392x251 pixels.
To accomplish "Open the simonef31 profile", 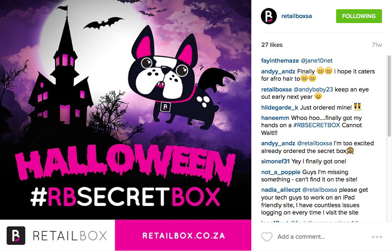I will click(275, 161).
